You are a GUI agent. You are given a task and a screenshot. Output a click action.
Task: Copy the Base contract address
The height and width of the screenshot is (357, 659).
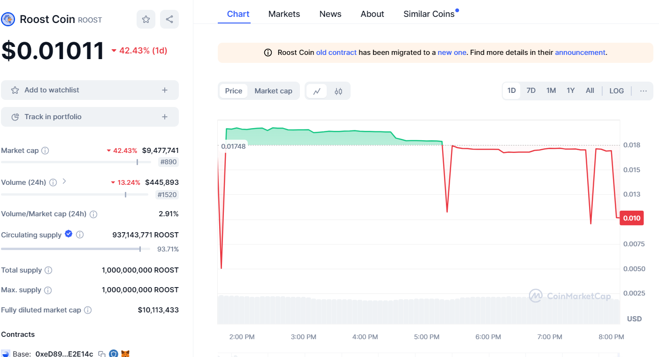(x=102, y=354)
